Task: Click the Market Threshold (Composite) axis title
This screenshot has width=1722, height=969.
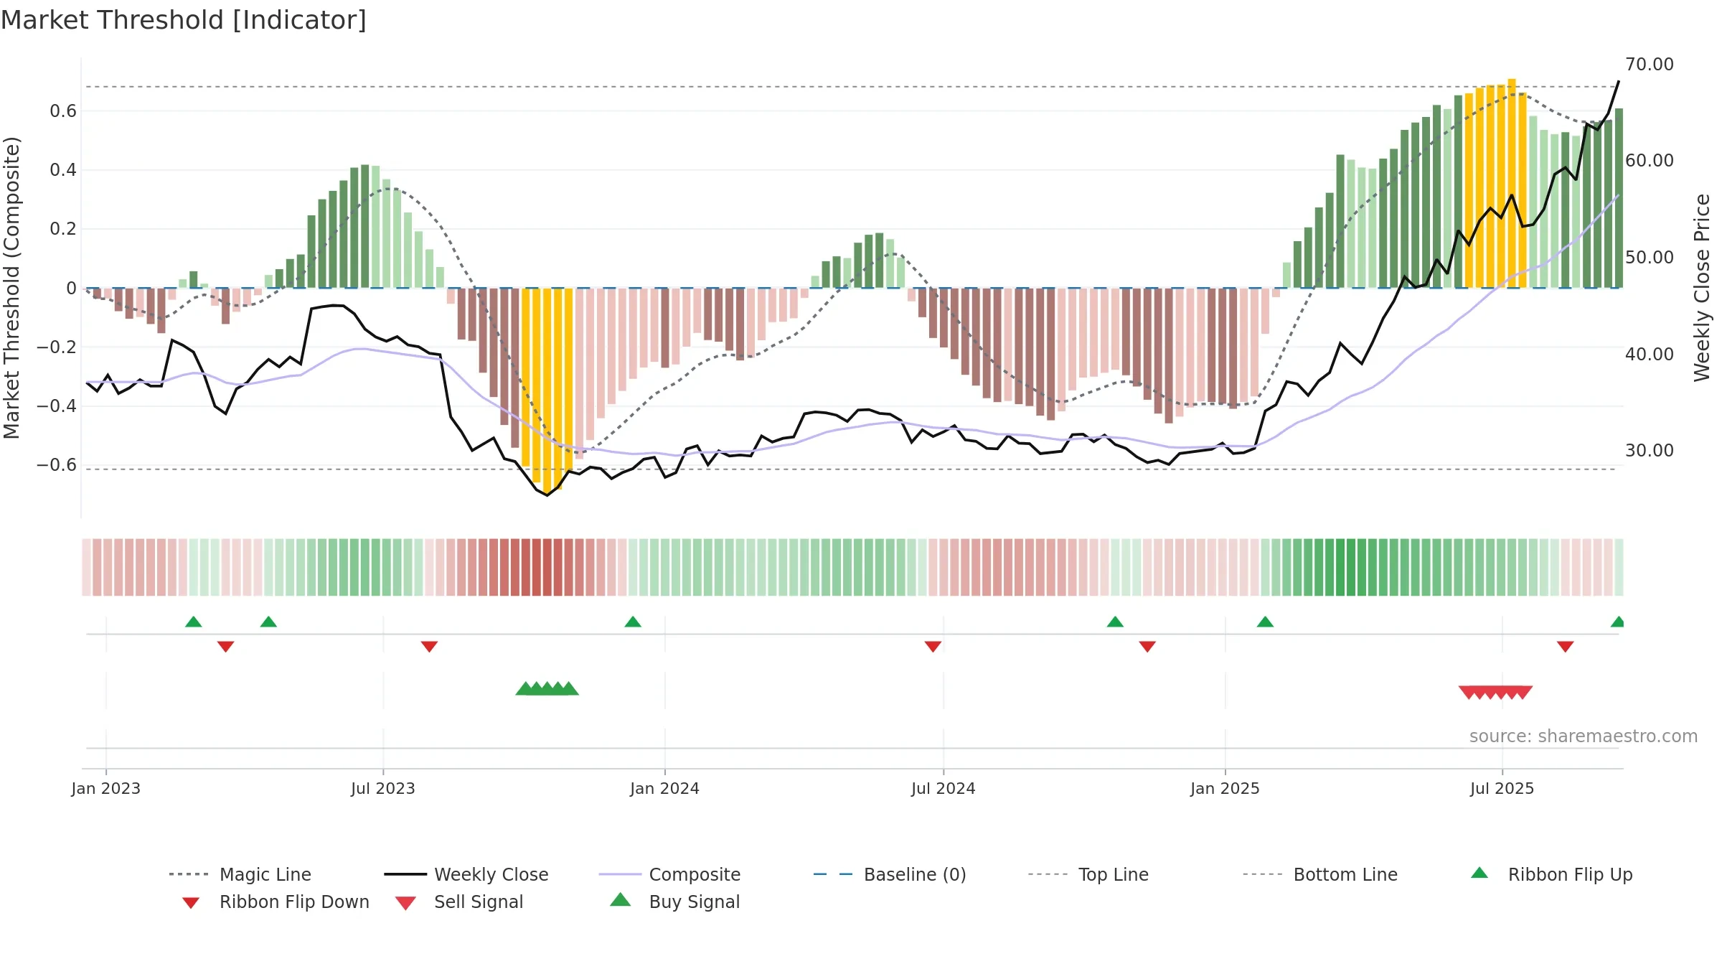Action: tap(11, 288)
